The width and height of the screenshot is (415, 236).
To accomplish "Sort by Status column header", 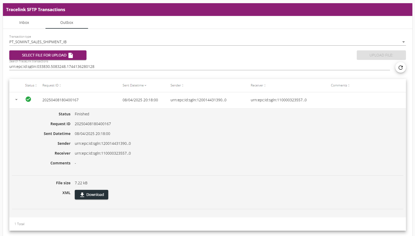I will tap(31, 85).
